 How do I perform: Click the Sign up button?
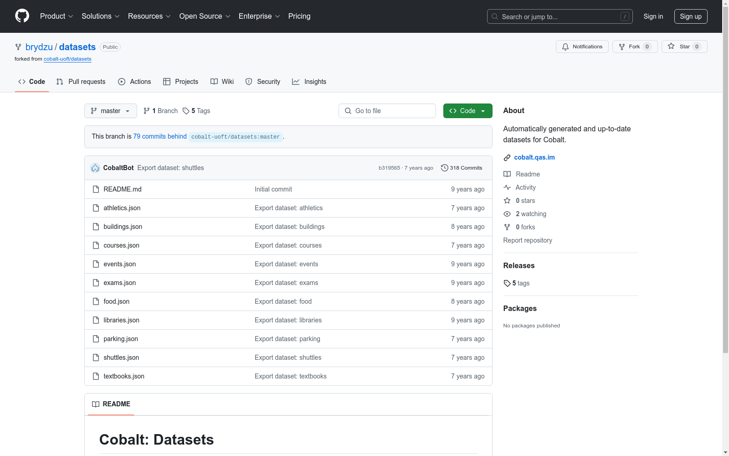click(691, 16)
